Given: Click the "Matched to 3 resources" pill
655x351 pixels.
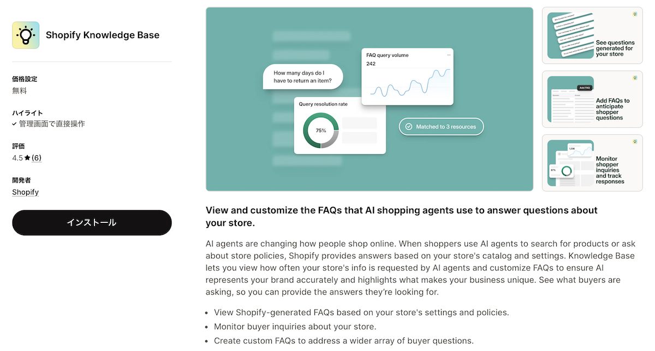Looking at the screenshot, I should coord(442,126).
